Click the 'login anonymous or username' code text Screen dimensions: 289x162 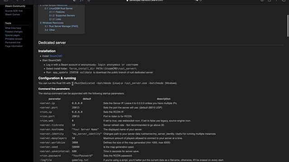point(118,65)
